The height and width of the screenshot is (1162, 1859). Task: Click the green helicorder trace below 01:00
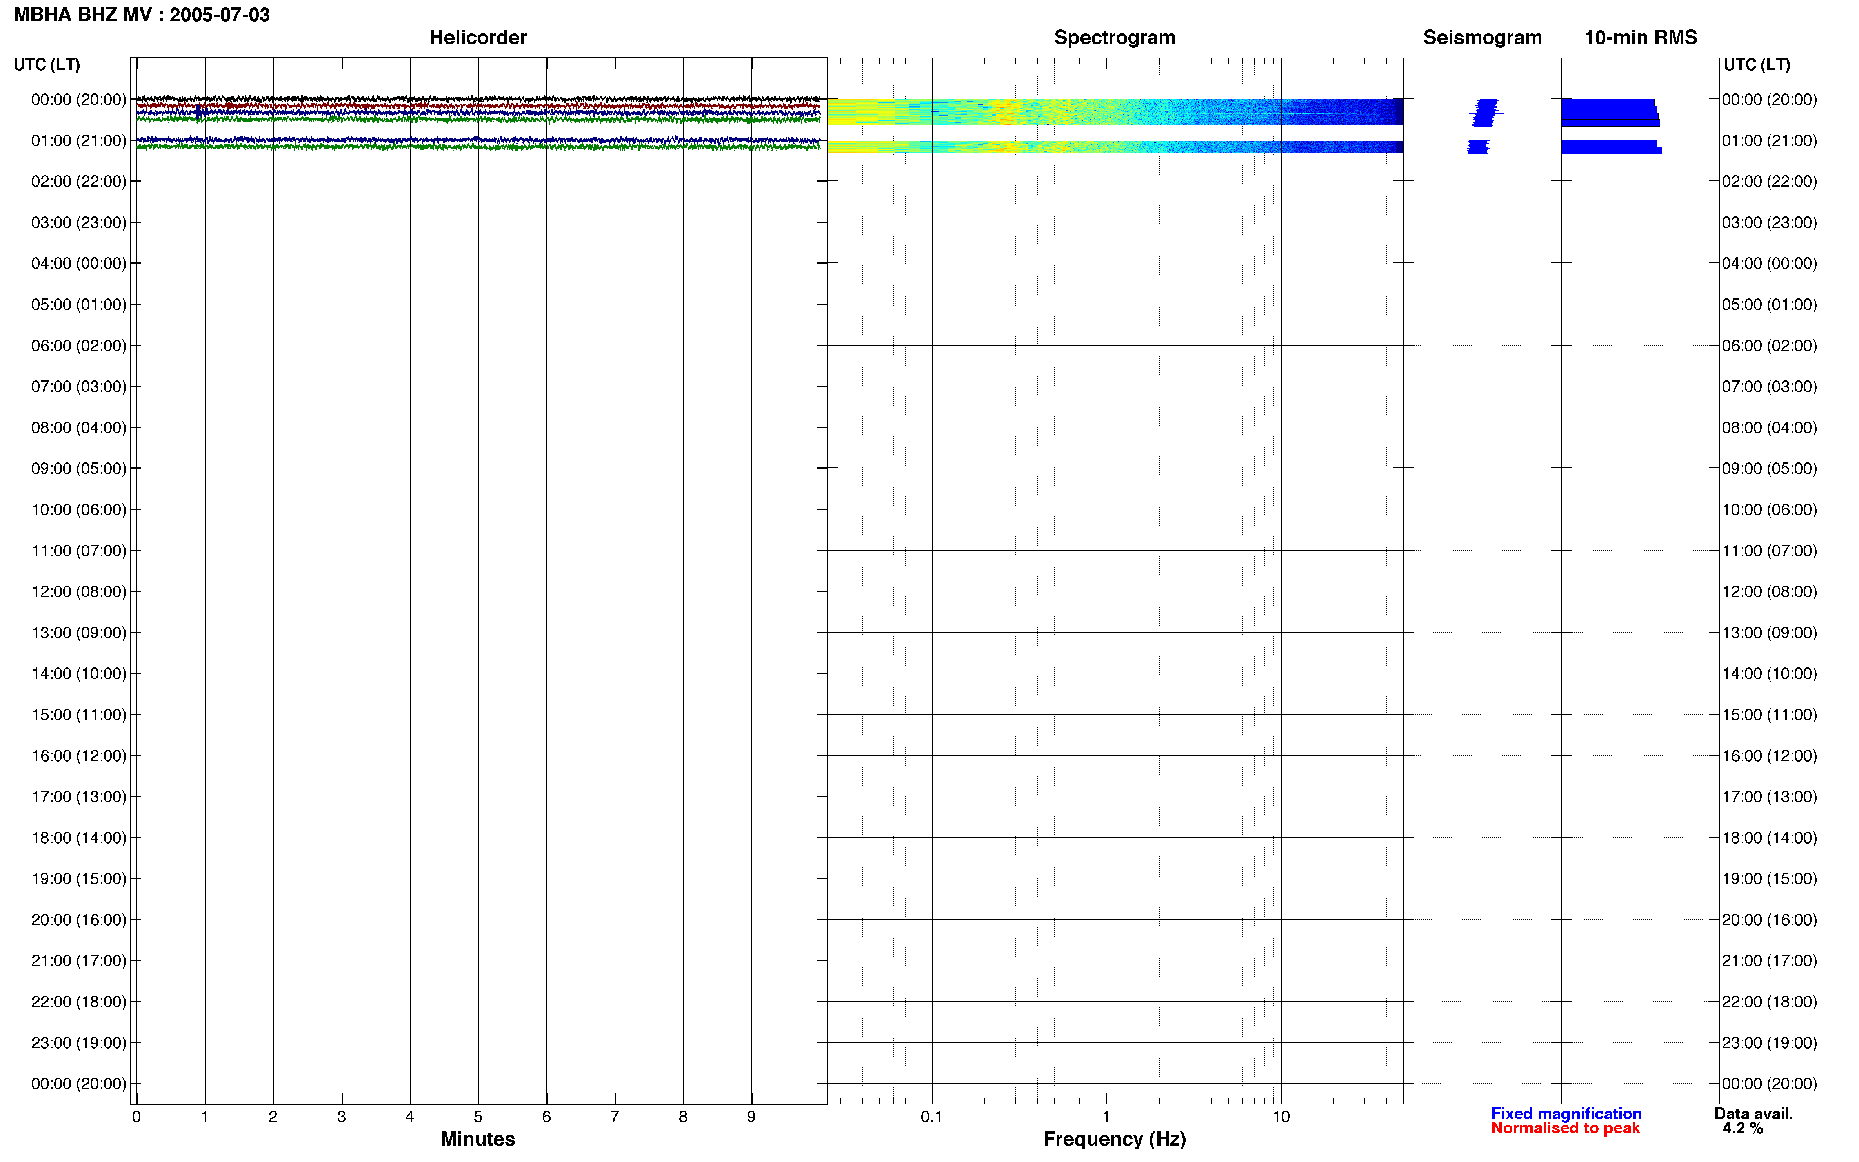point(478,147)
